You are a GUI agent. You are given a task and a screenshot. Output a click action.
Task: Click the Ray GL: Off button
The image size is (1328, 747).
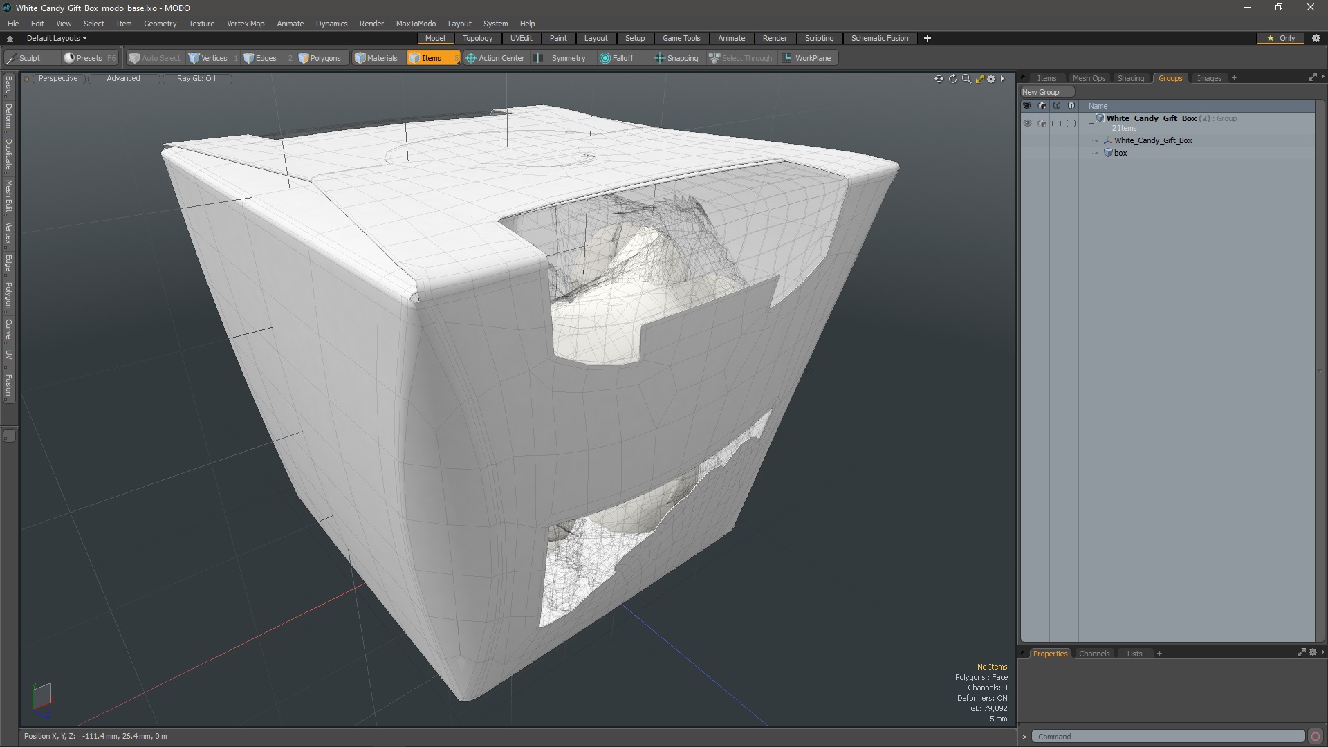point(196,79)
